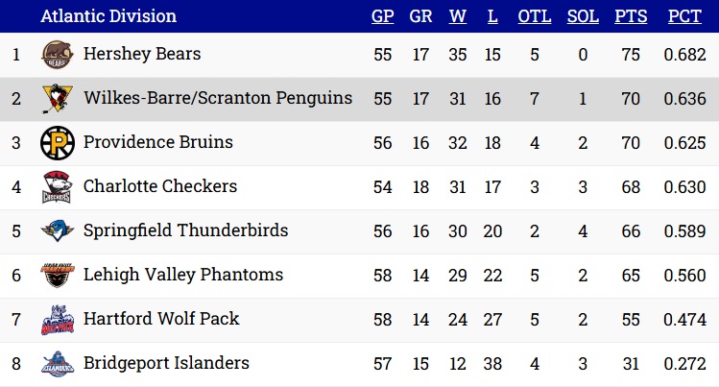The height and width of the screenshot is (387, 719).
Task: Click the Providence Bruins logo
Action: pyautogui.click(x=58, y=142)
